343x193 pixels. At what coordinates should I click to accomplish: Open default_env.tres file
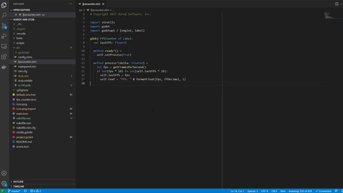pyautogui.click(x=26, y=95)
